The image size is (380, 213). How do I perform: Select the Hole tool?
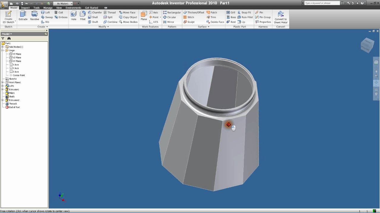coord(74,16)
